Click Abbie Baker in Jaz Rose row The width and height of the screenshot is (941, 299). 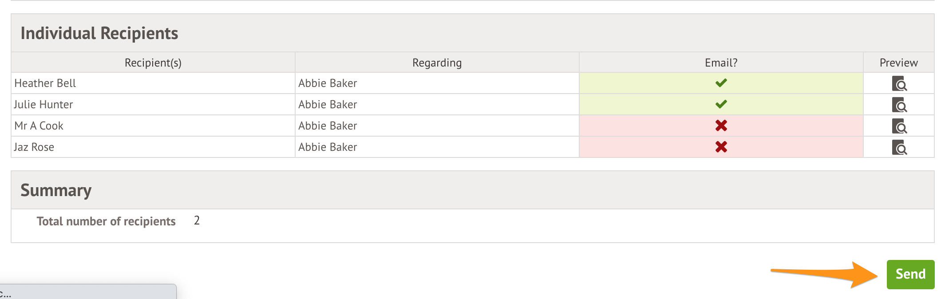click(328, 147)
